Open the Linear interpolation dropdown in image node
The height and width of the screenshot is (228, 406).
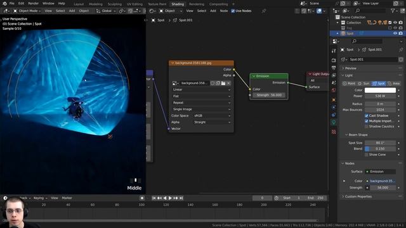pos(201,89)
